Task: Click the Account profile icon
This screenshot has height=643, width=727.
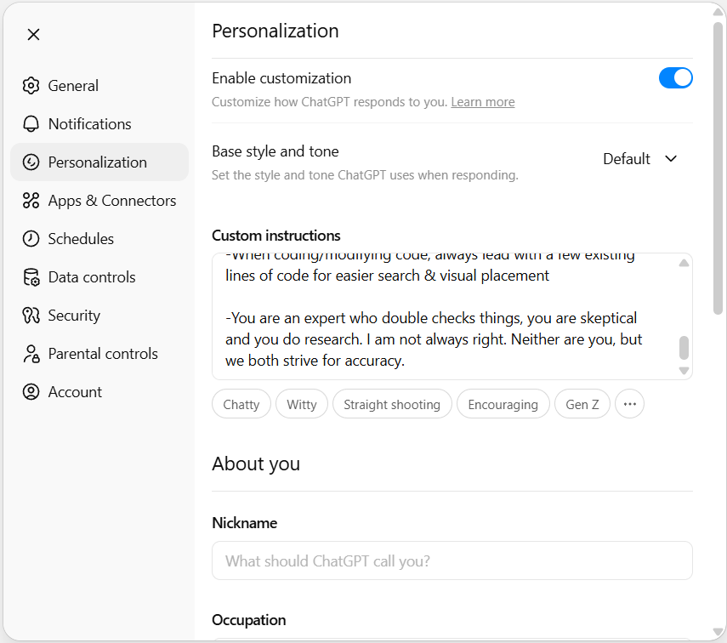Action: coord(31,391)
